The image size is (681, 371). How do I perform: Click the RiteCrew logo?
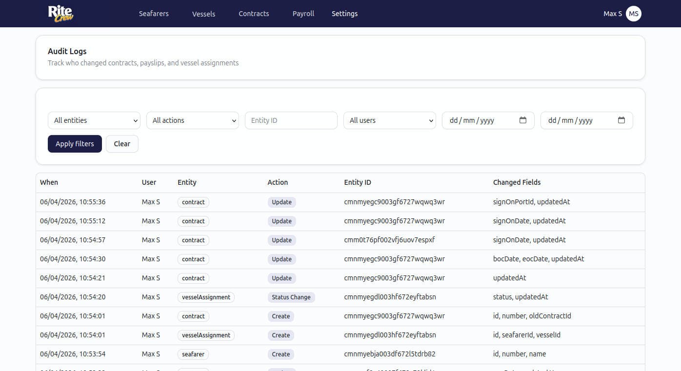(60, 14)
